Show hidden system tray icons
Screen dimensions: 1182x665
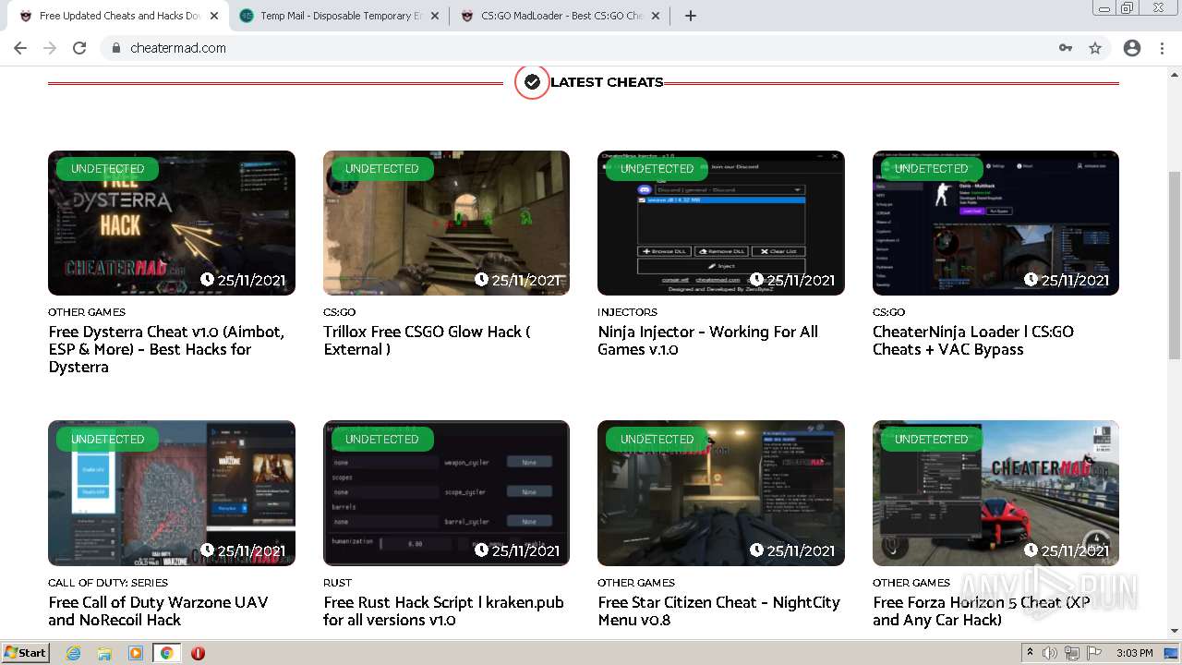click(x=1031, y=653)
